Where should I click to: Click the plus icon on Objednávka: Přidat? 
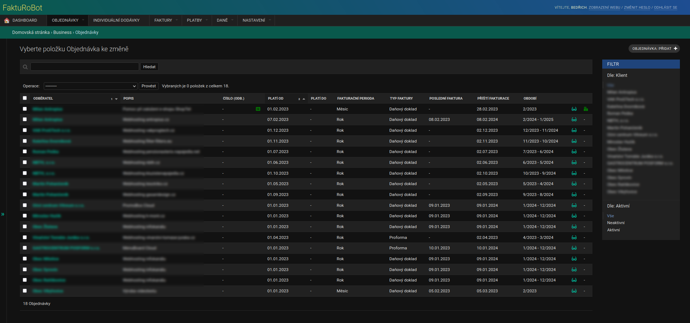(676, 49)
